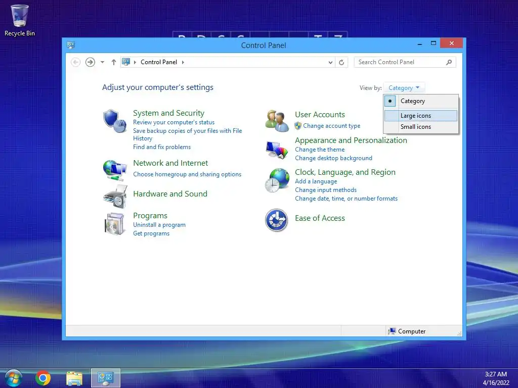
Task: Click Save backup copies with File History
Action: 187,134
